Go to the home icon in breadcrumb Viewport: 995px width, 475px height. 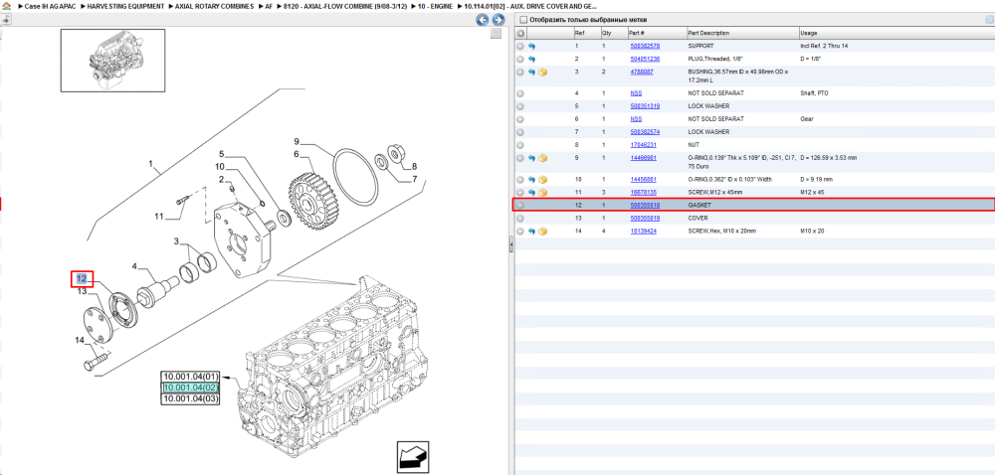(x=6, y=6)
